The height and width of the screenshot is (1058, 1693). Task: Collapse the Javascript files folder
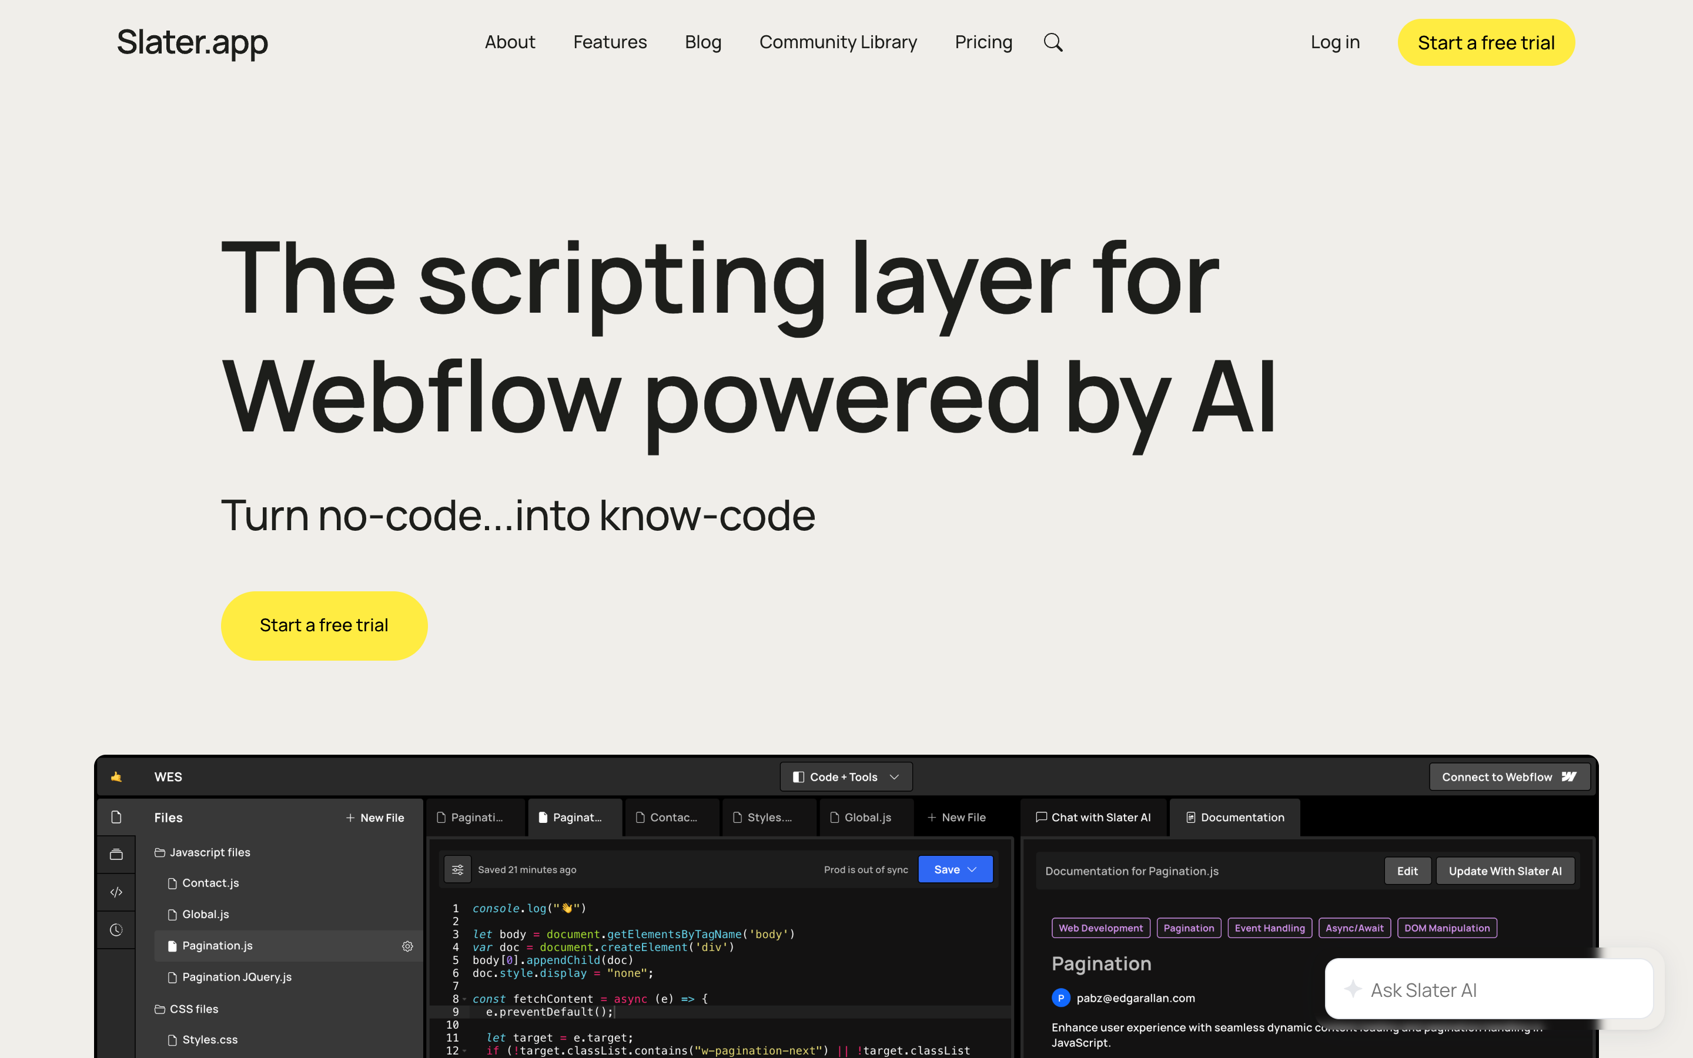pyautogui.click(x=202, y=852)
